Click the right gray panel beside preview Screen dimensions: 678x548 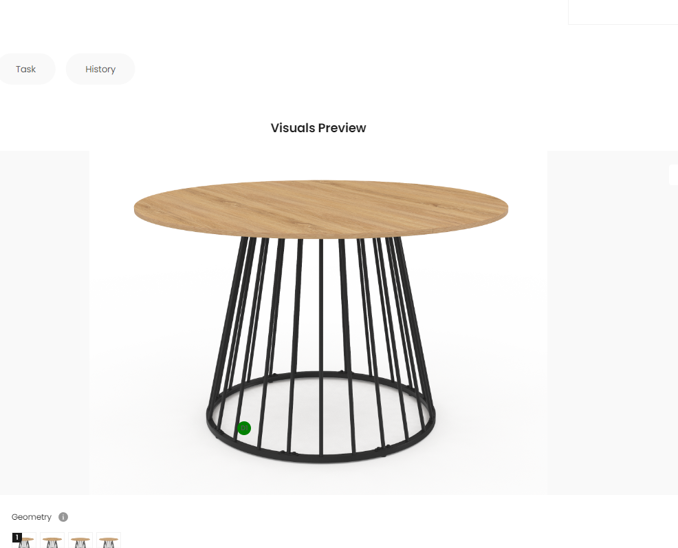[612, 322]
